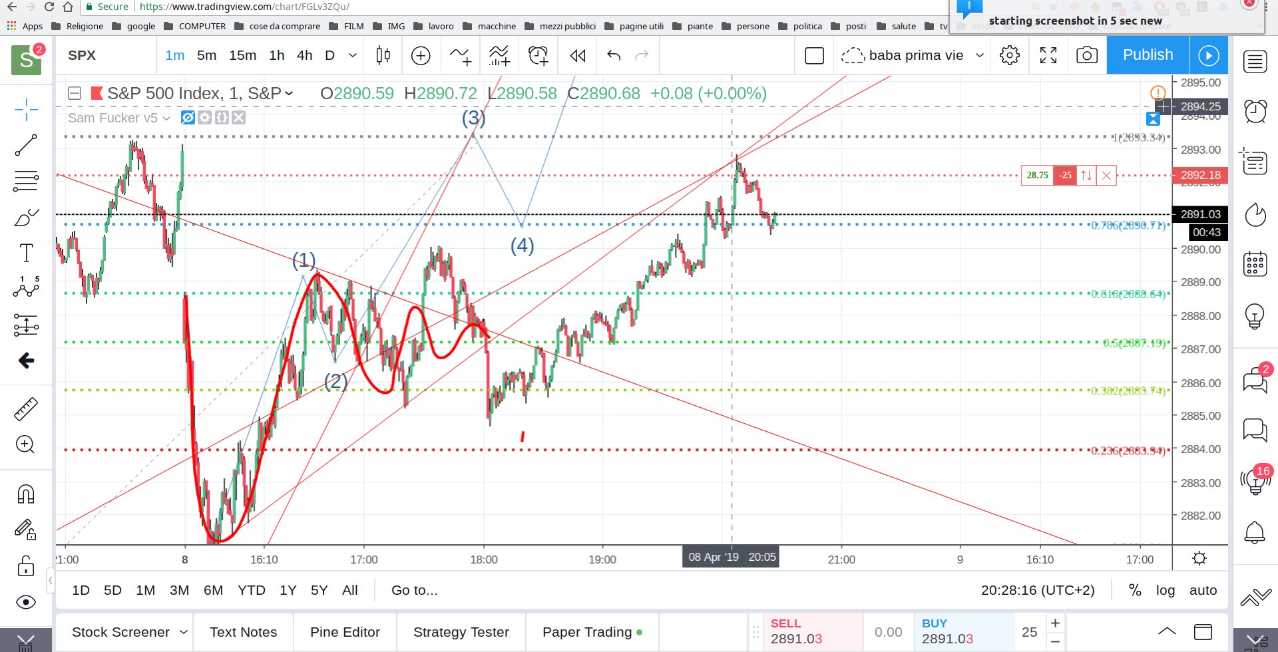
Task: Select the text annotation tool
Action: coord(26,253)
